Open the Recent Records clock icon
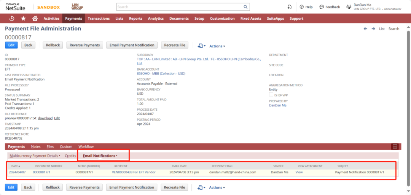 (11, 18)
